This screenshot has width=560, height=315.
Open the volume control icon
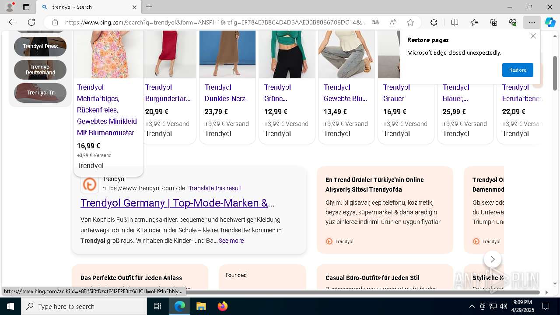coord(504,306)
